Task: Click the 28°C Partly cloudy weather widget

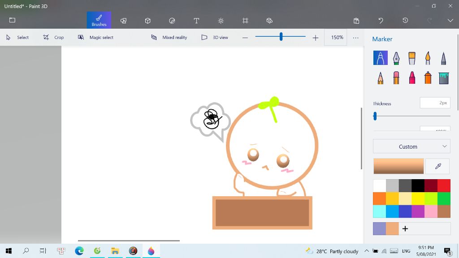Action: click(x=332, y=251)
